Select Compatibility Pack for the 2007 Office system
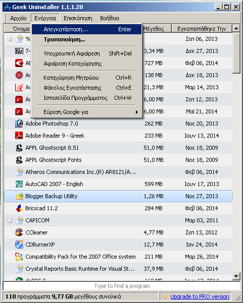243x303 pixels. (x=118, y=257)
